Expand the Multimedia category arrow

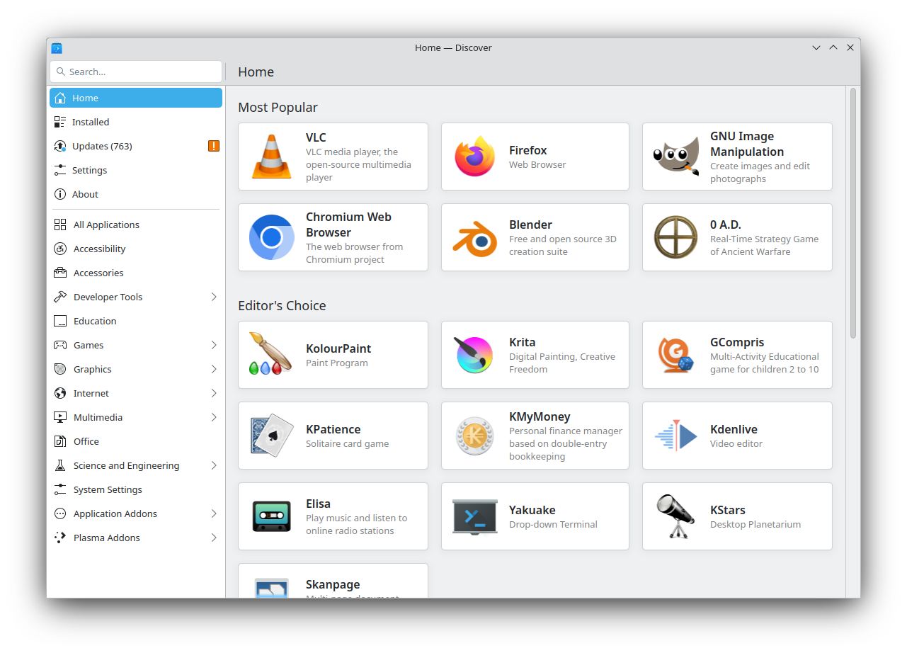[214, 417]
